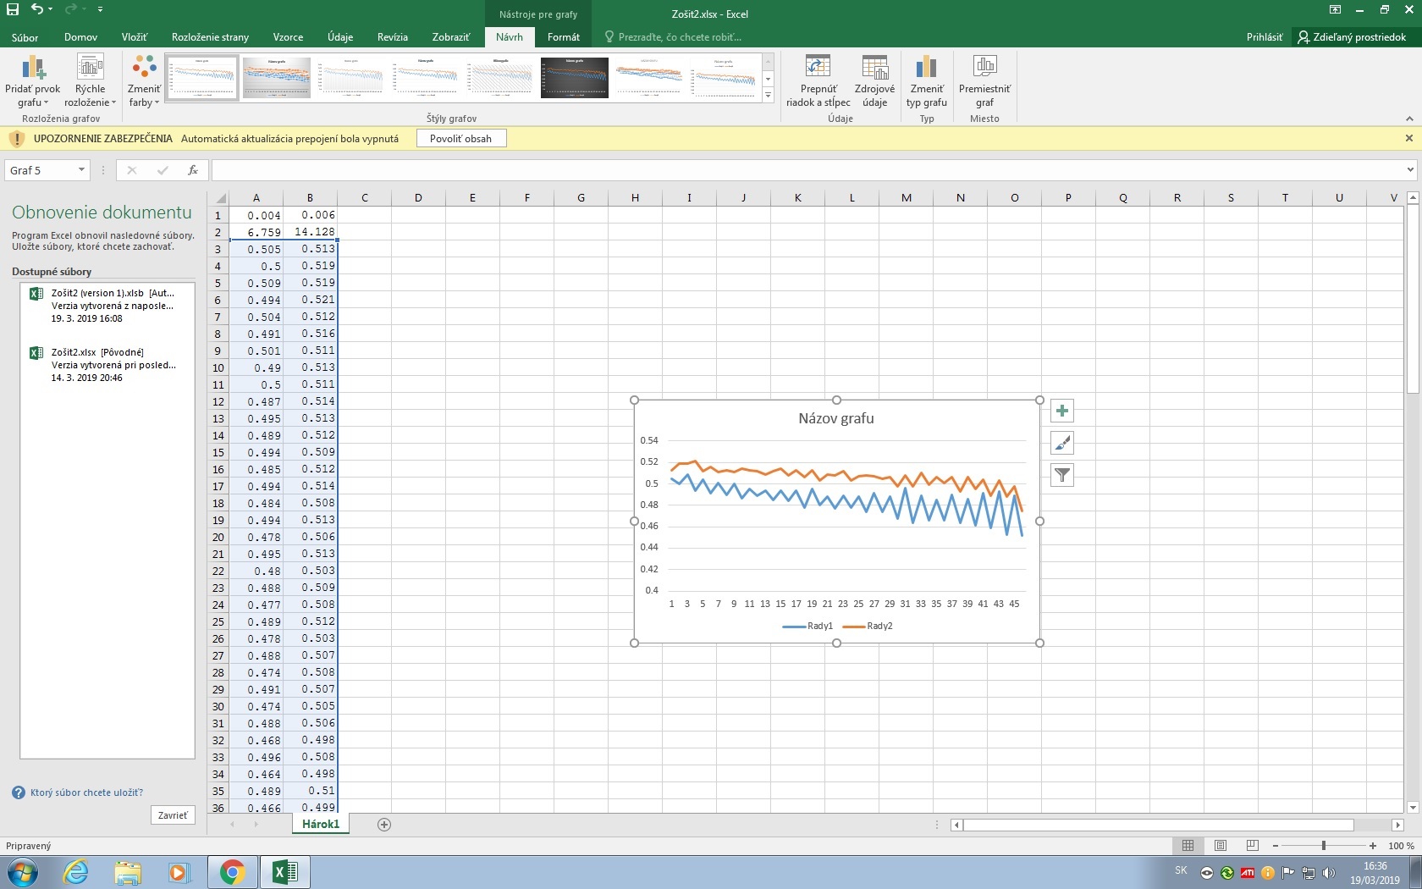
Task: Open the Zmeniť farby dropdown
Action: tap(144, 81)
